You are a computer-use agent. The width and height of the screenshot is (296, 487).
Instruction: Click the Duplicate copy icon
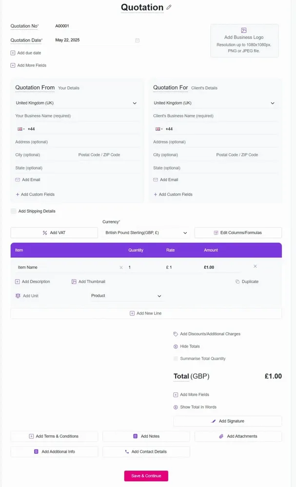pyautogui.click(x=237, y=282)
